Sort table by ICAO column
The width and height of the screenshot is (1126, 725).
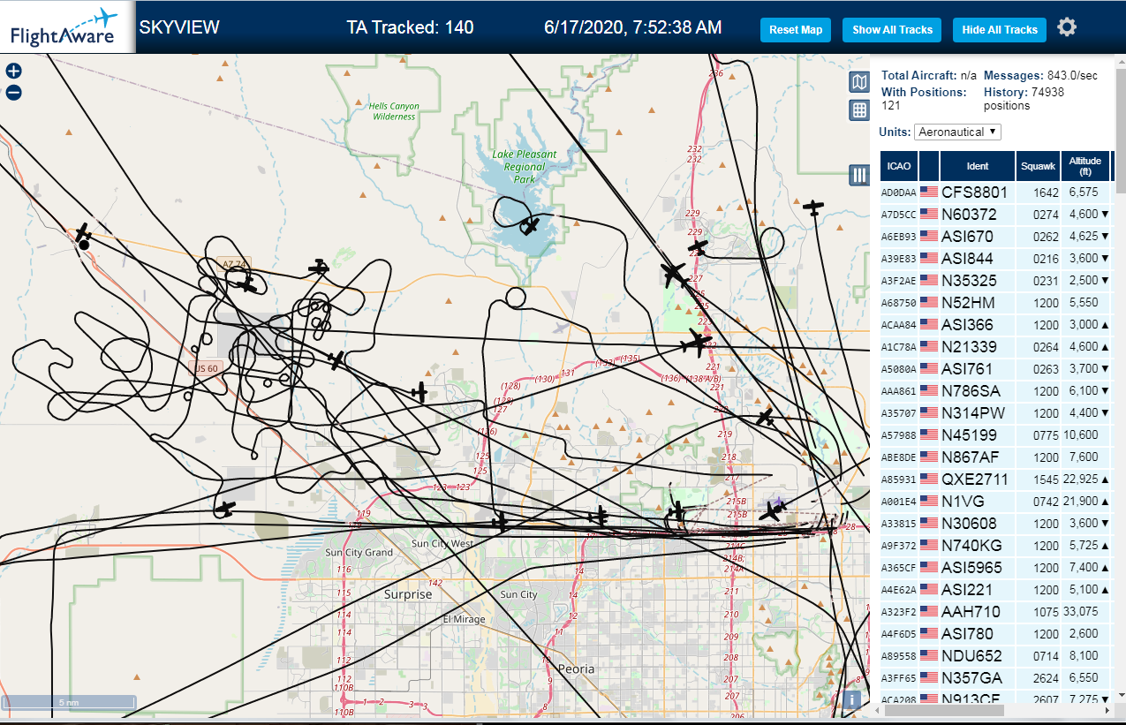click(x=898, y=165)
